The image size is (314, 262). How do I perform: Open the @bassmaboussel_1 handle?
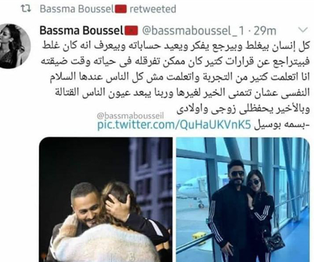click(193, 31)
